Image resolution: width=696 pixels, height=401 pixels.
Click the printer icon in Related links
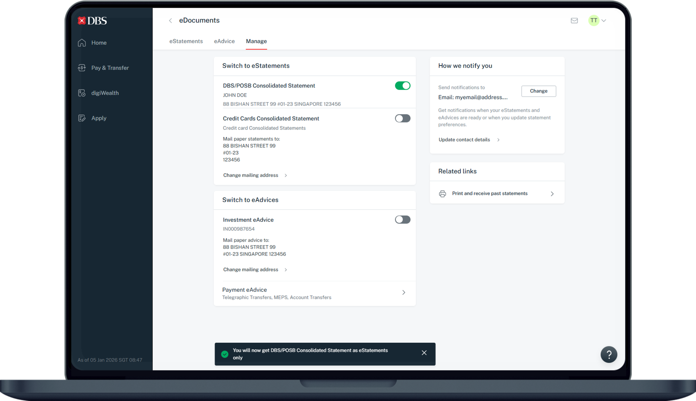click(x=442, y=194)
